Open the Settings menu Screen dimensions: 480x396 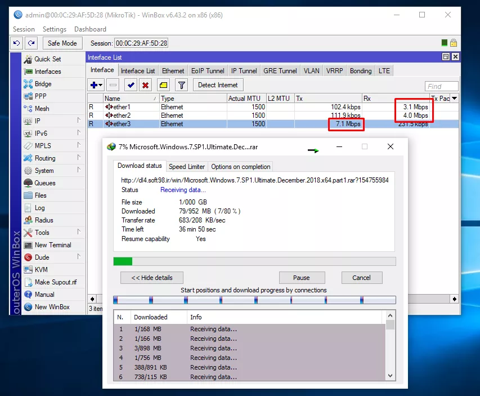tap(55, 29)
